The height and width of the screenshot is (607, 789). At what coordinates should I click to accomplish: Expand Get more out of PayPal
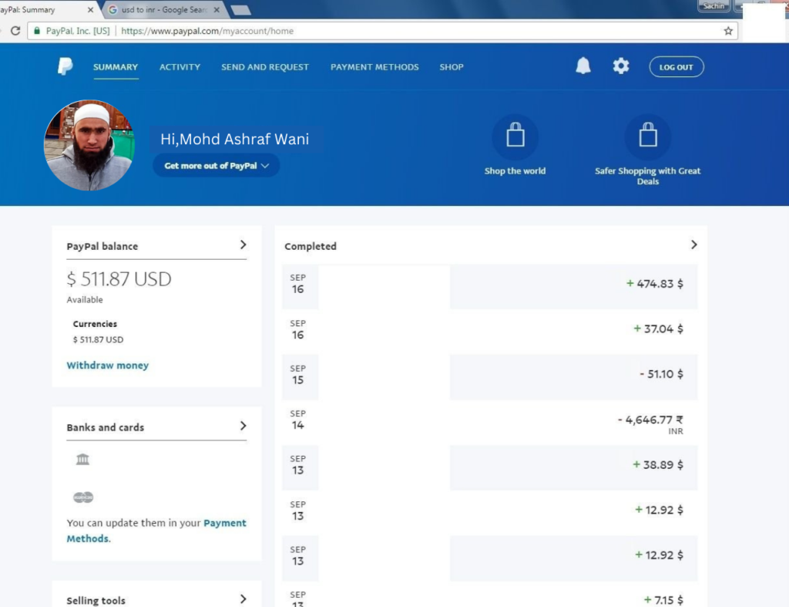(216, 166)
